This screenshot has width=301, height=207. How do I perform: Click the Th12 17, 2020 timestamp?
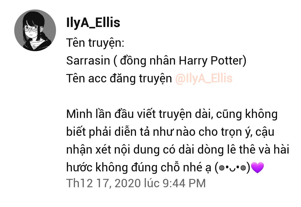[x=136, y=183]
